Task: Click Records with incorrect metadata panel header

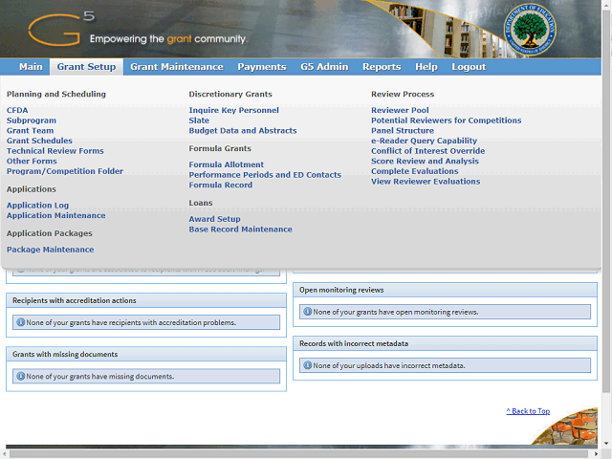Action: 445,343
